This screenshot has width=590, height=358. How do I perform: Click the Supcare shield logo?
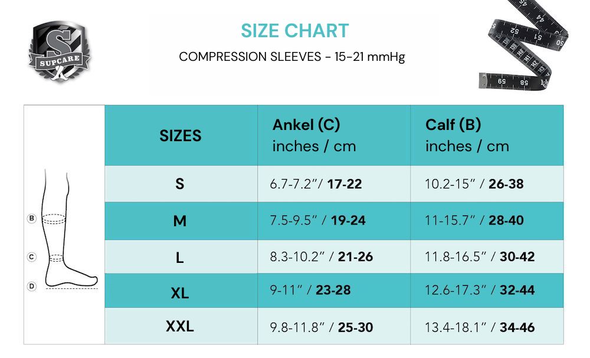click(x=60, y=51)
